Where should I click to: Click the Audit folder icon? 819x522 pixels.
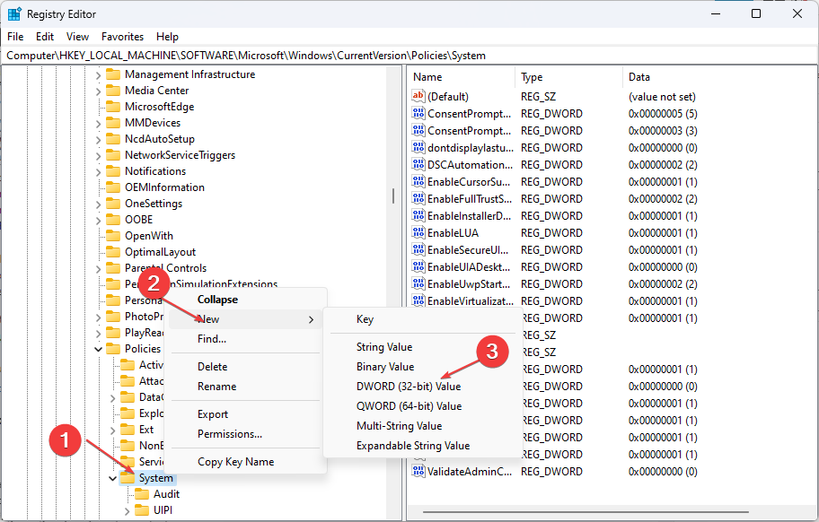click(142, 494)
